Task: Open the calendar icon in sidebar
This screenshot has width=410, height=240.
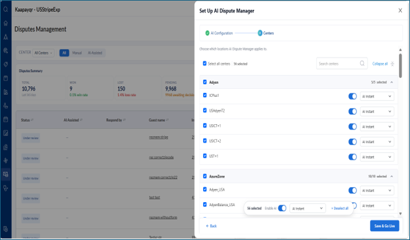Action: point(5,120)
